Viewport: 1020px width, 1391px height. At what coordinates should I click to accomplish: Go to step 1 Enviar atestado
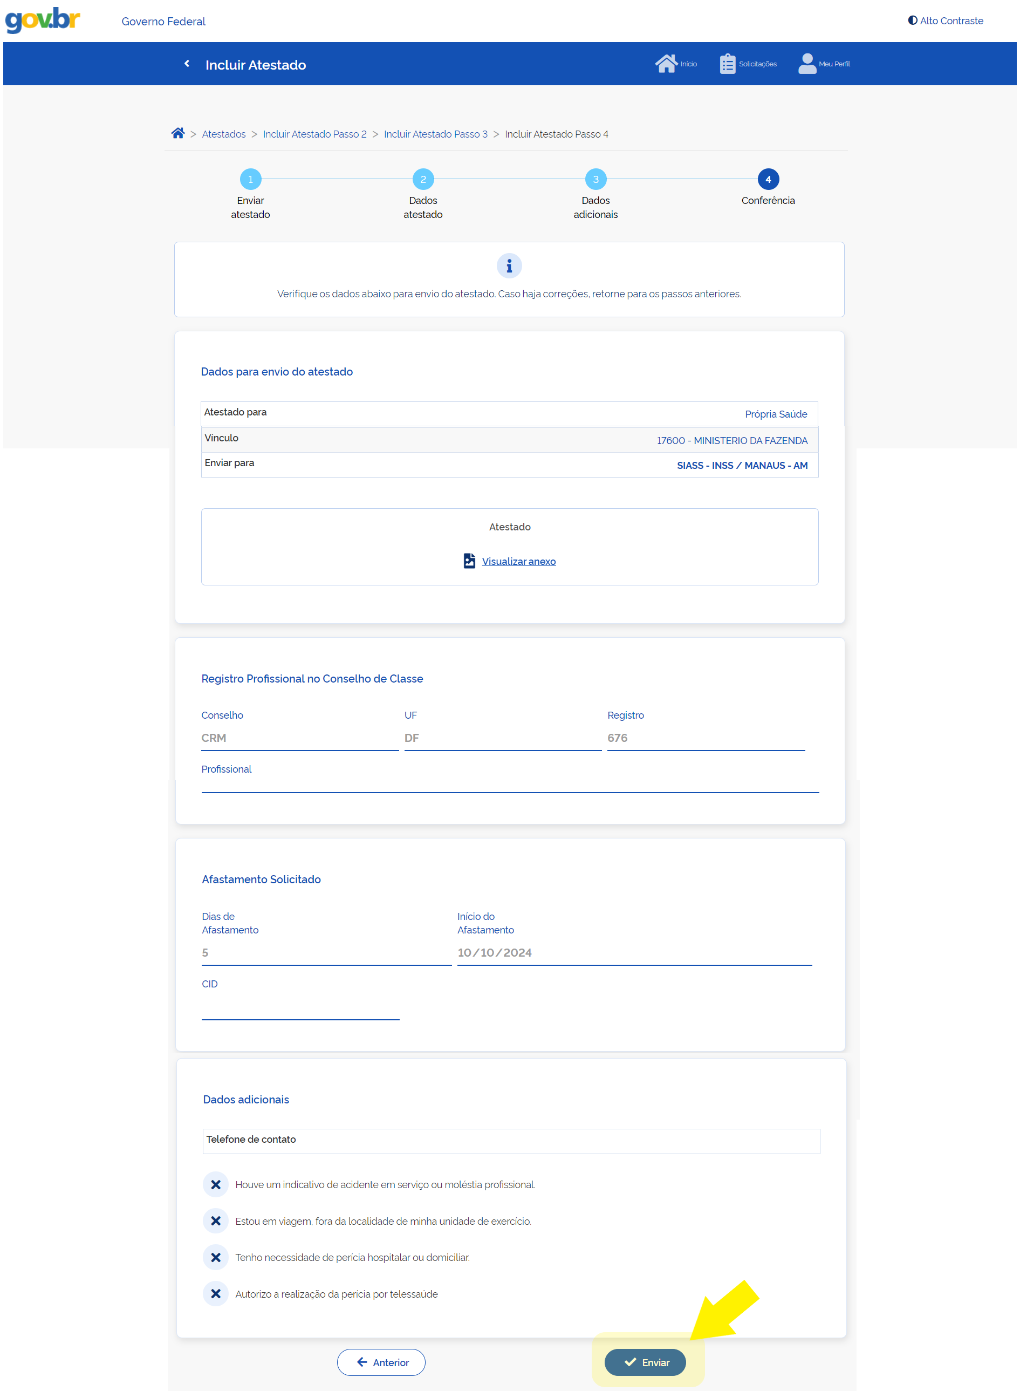pos(250,179)
